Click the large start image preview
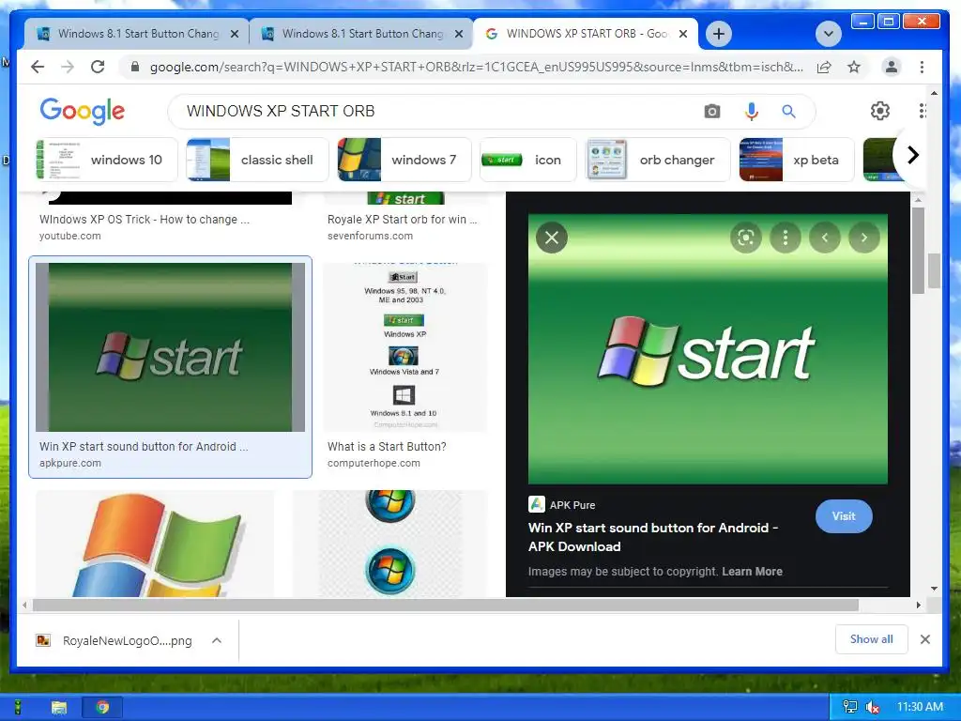 pos(708,349)
